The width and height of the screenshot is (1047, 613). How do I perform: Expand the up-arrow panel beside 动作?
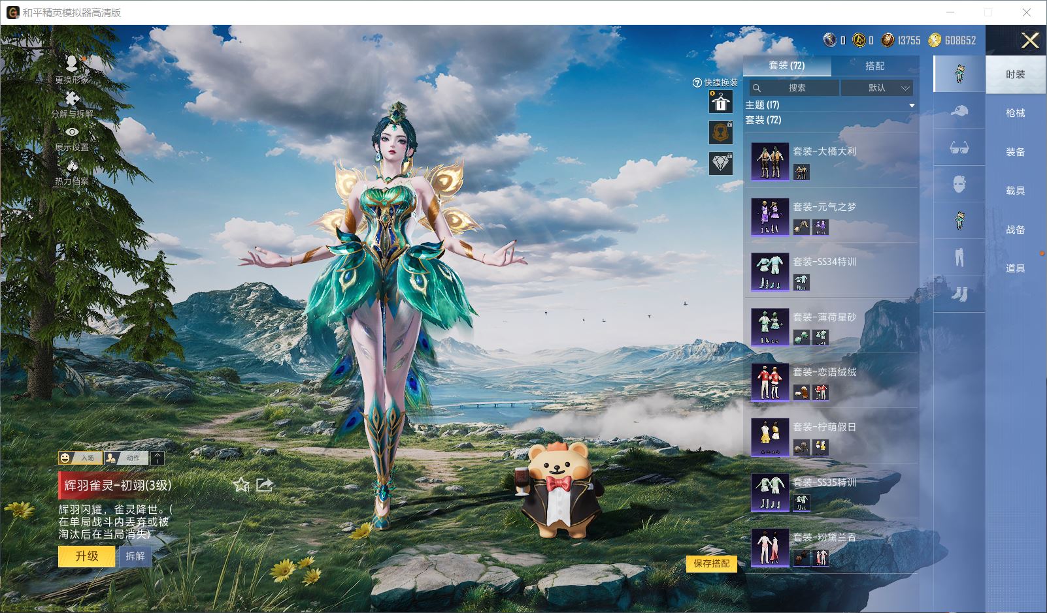tap(158, 458)
